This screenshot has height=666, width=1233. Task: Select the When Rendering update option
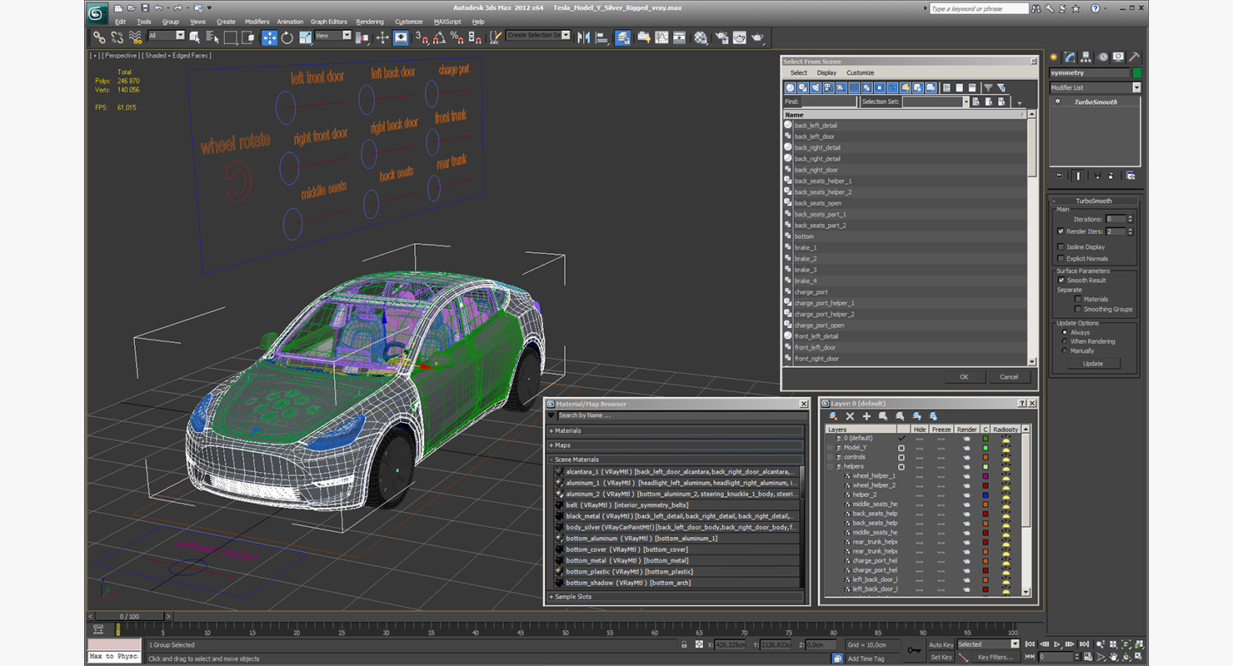point(1065,341)
